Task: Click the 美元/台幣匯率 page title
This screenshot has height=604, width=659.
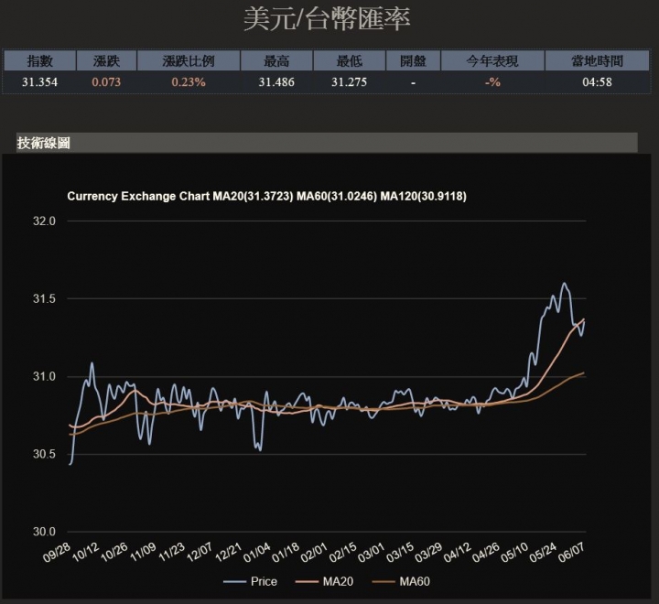Action: [x=327, y=19]
